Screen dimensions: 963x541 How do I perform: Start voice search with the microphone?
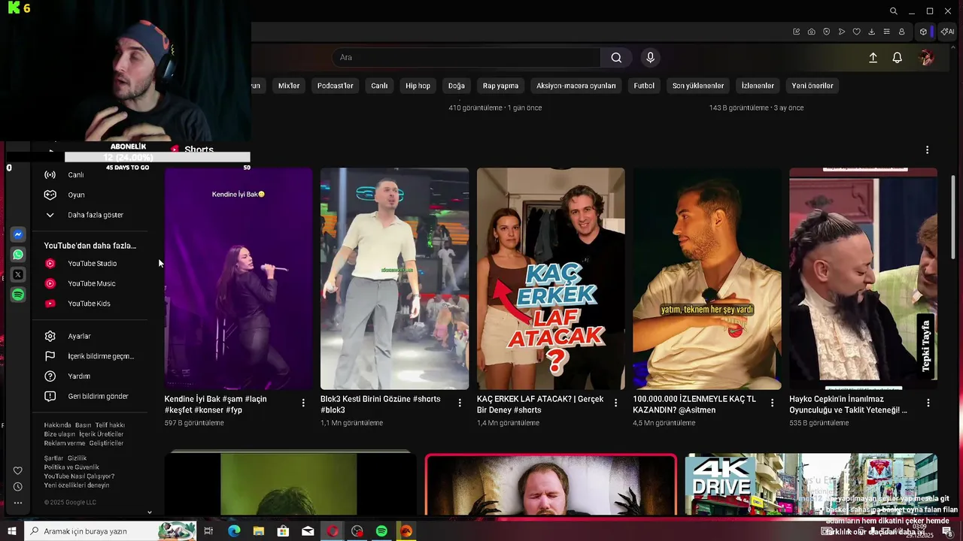[651, 58]
